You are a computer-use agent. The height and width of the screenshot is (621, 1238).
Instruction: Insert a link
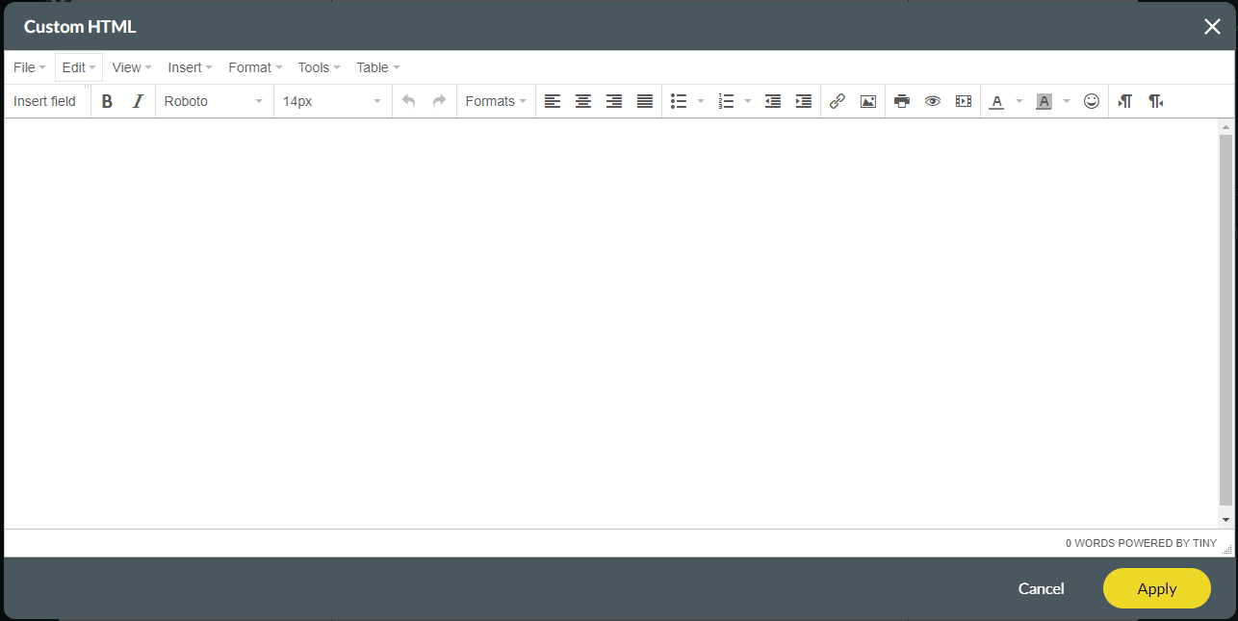(x=837, y=100)
